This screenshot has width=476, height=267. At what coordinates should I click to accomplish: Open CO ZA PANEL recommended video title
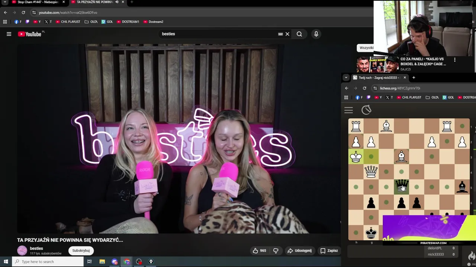(x=423, y=62)
